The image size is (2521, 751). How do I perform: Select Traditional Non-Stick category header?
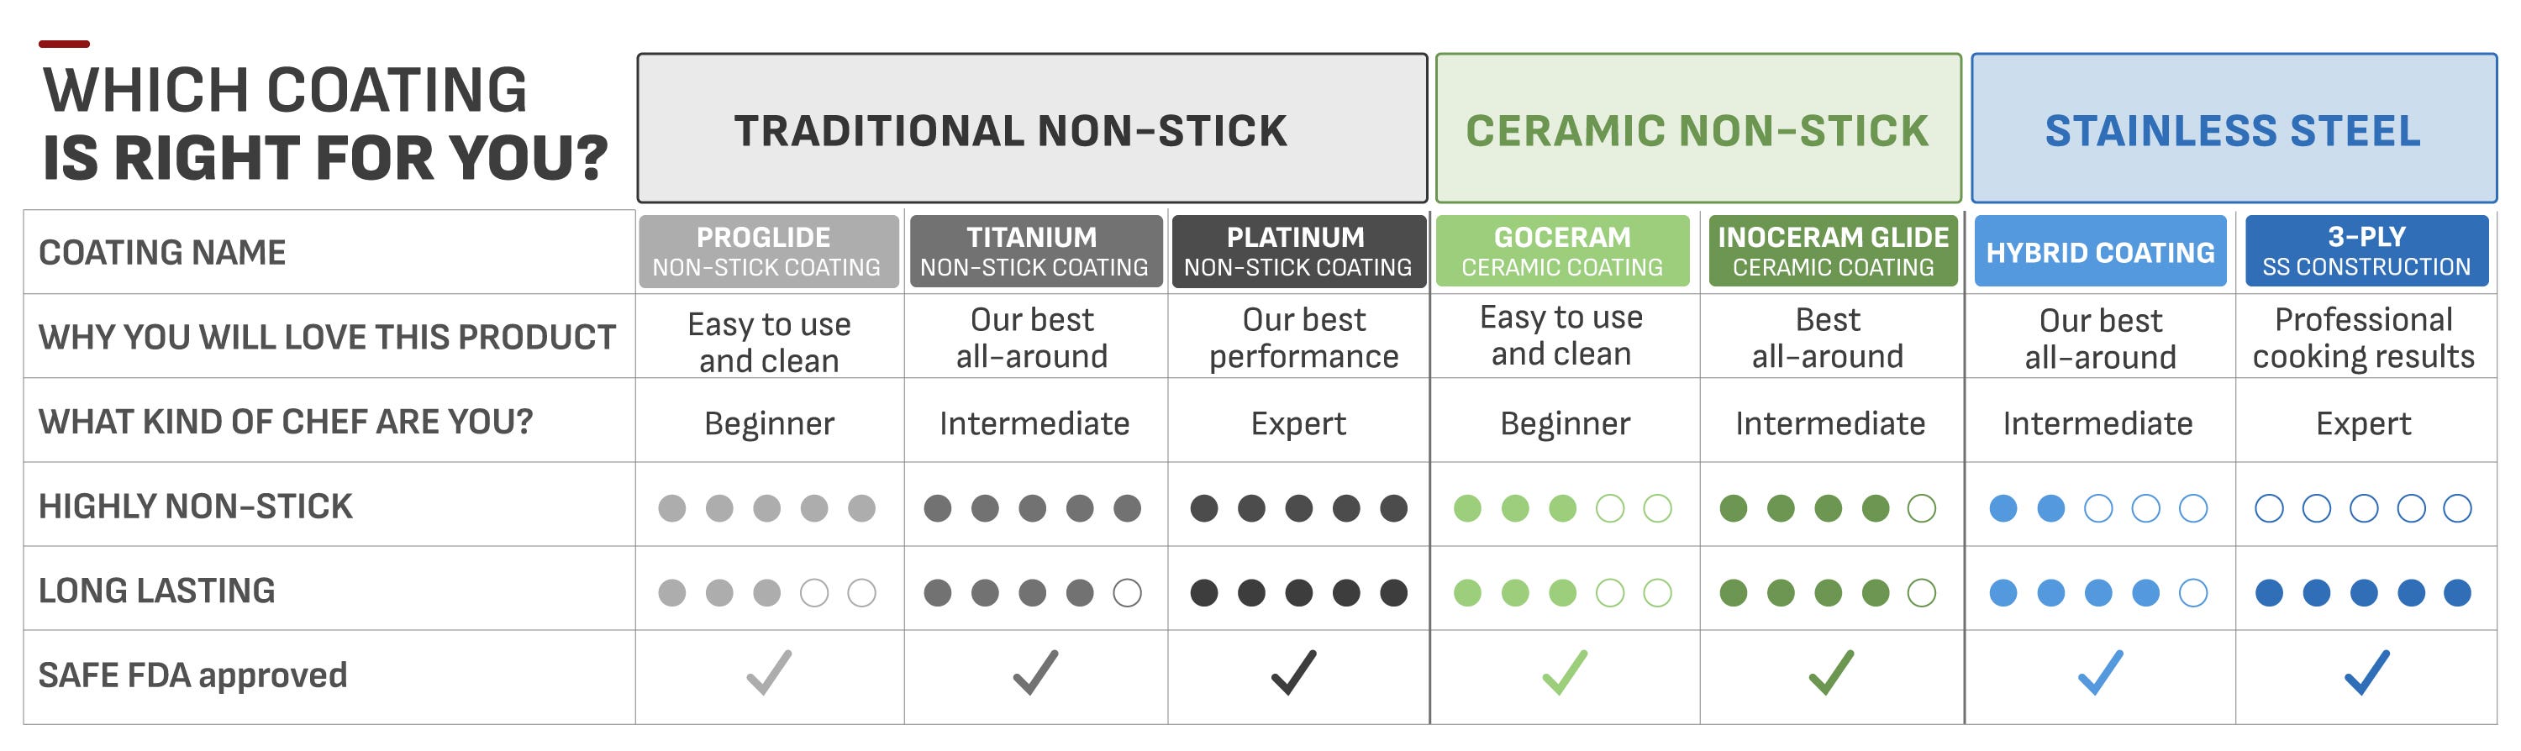pyautogui.click(x=1033, y=128)
